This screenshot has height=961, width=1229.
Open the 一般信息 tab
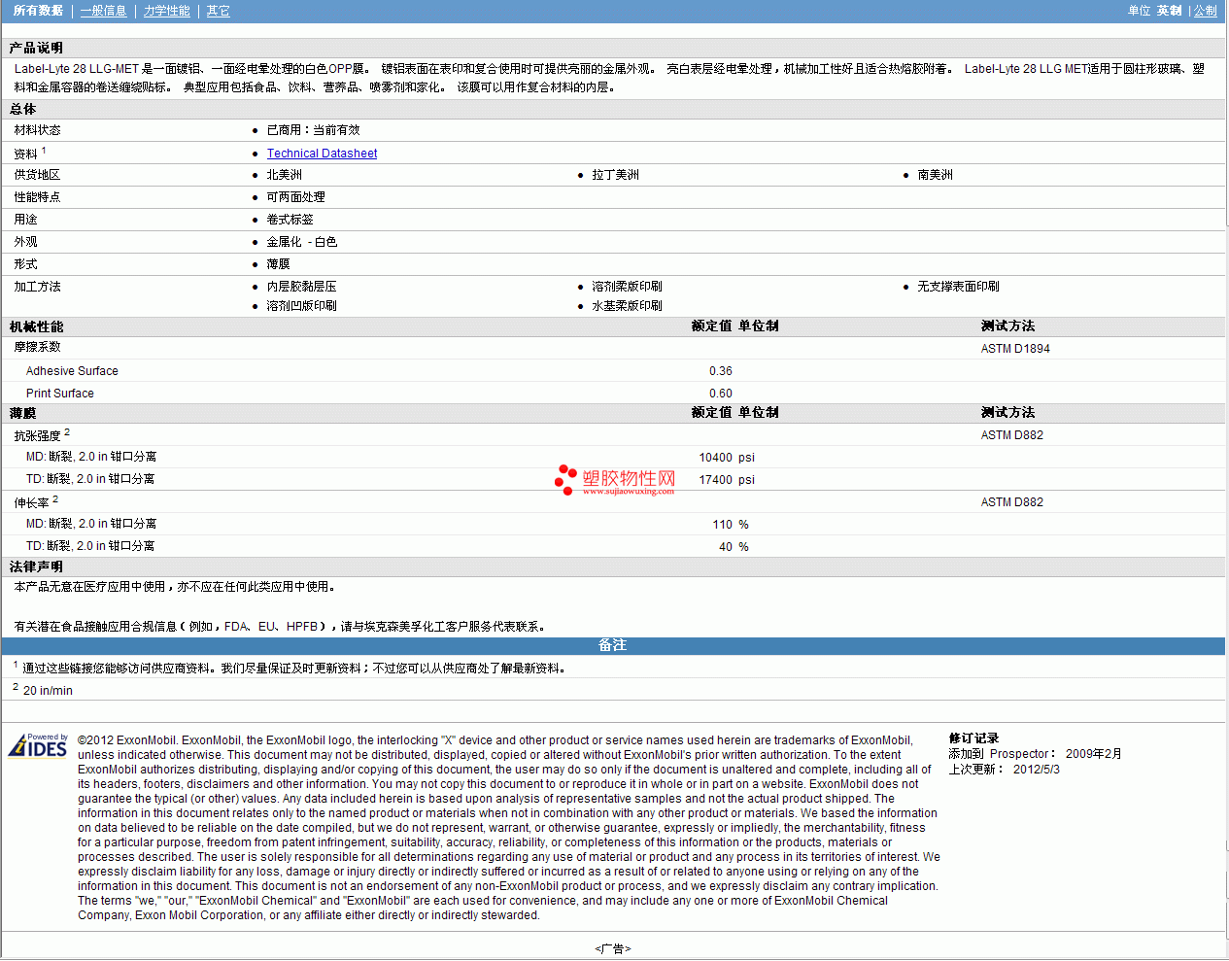(103, 11)
